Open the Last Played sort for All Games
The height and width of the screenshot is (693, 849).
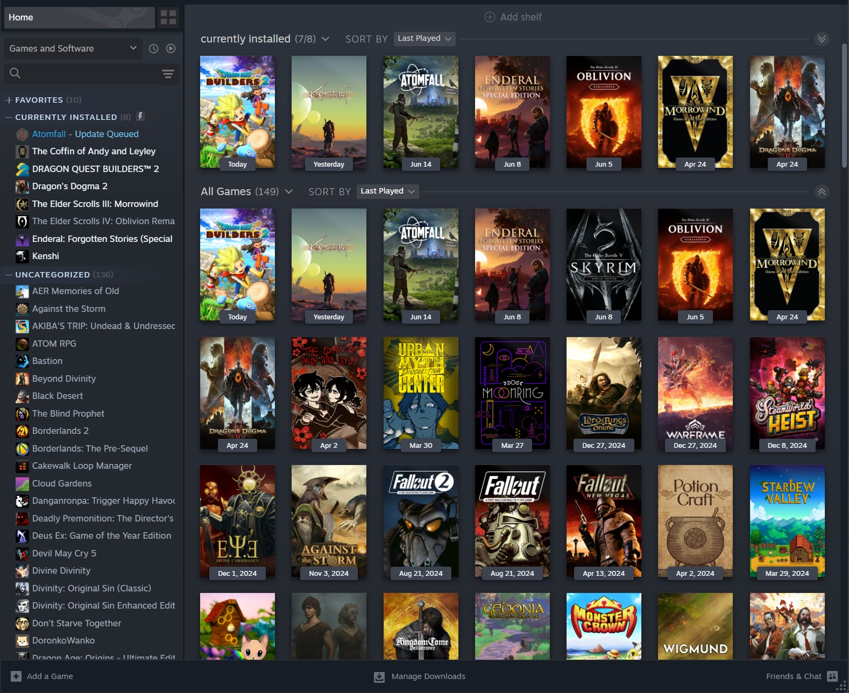coord(387,191)
